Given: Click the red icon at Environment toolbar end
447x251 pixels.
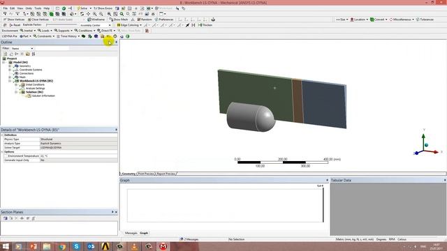Looking at the screenshot, I should tap(147, 31).
